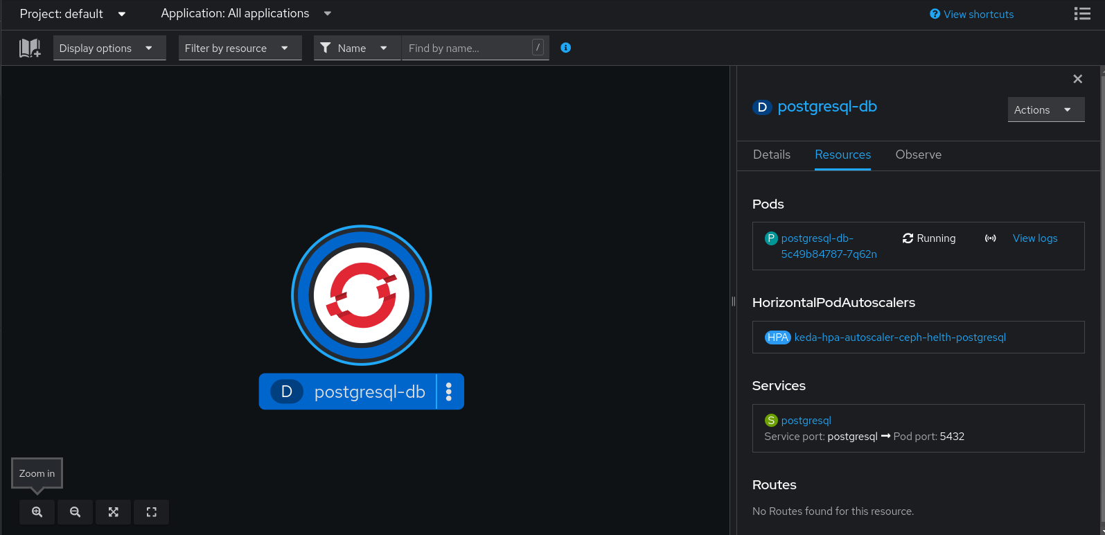Click the blue info icon beside search

click(x=566, y=48)
